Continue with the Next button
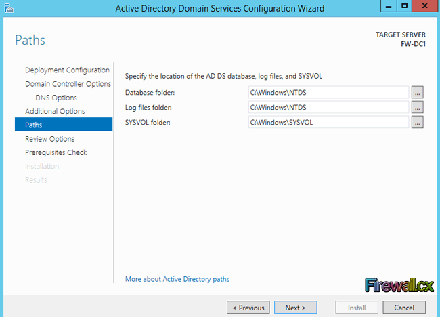Screen dimensions: 440x317 click(x=296, y=308)
